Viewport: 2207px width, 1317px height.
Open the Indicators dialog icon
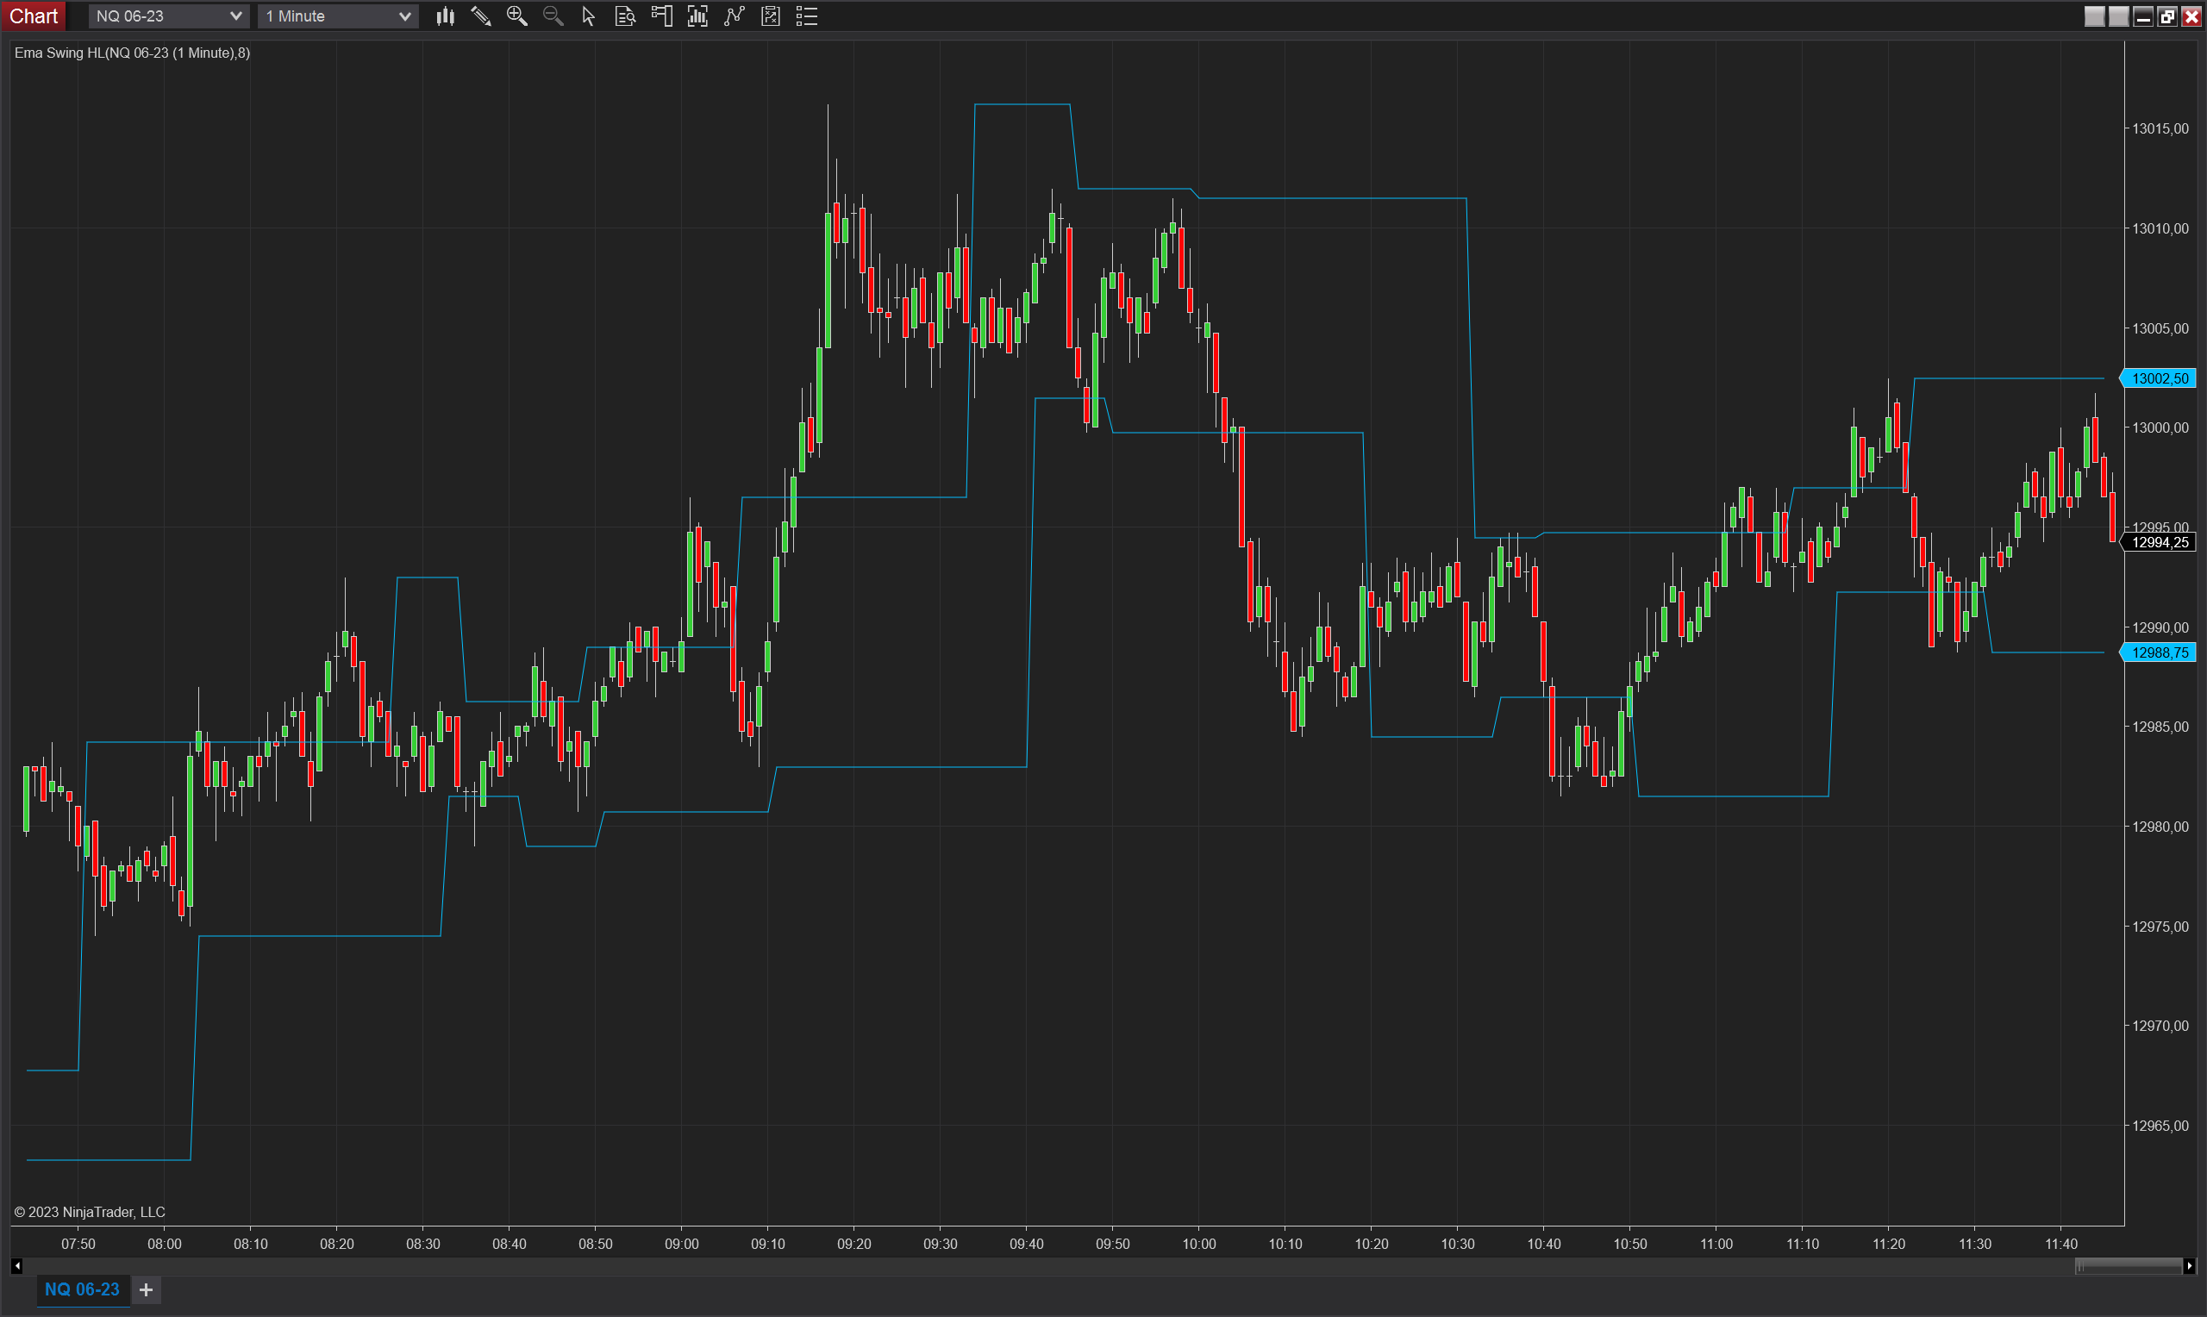click(x=697, y=16)
